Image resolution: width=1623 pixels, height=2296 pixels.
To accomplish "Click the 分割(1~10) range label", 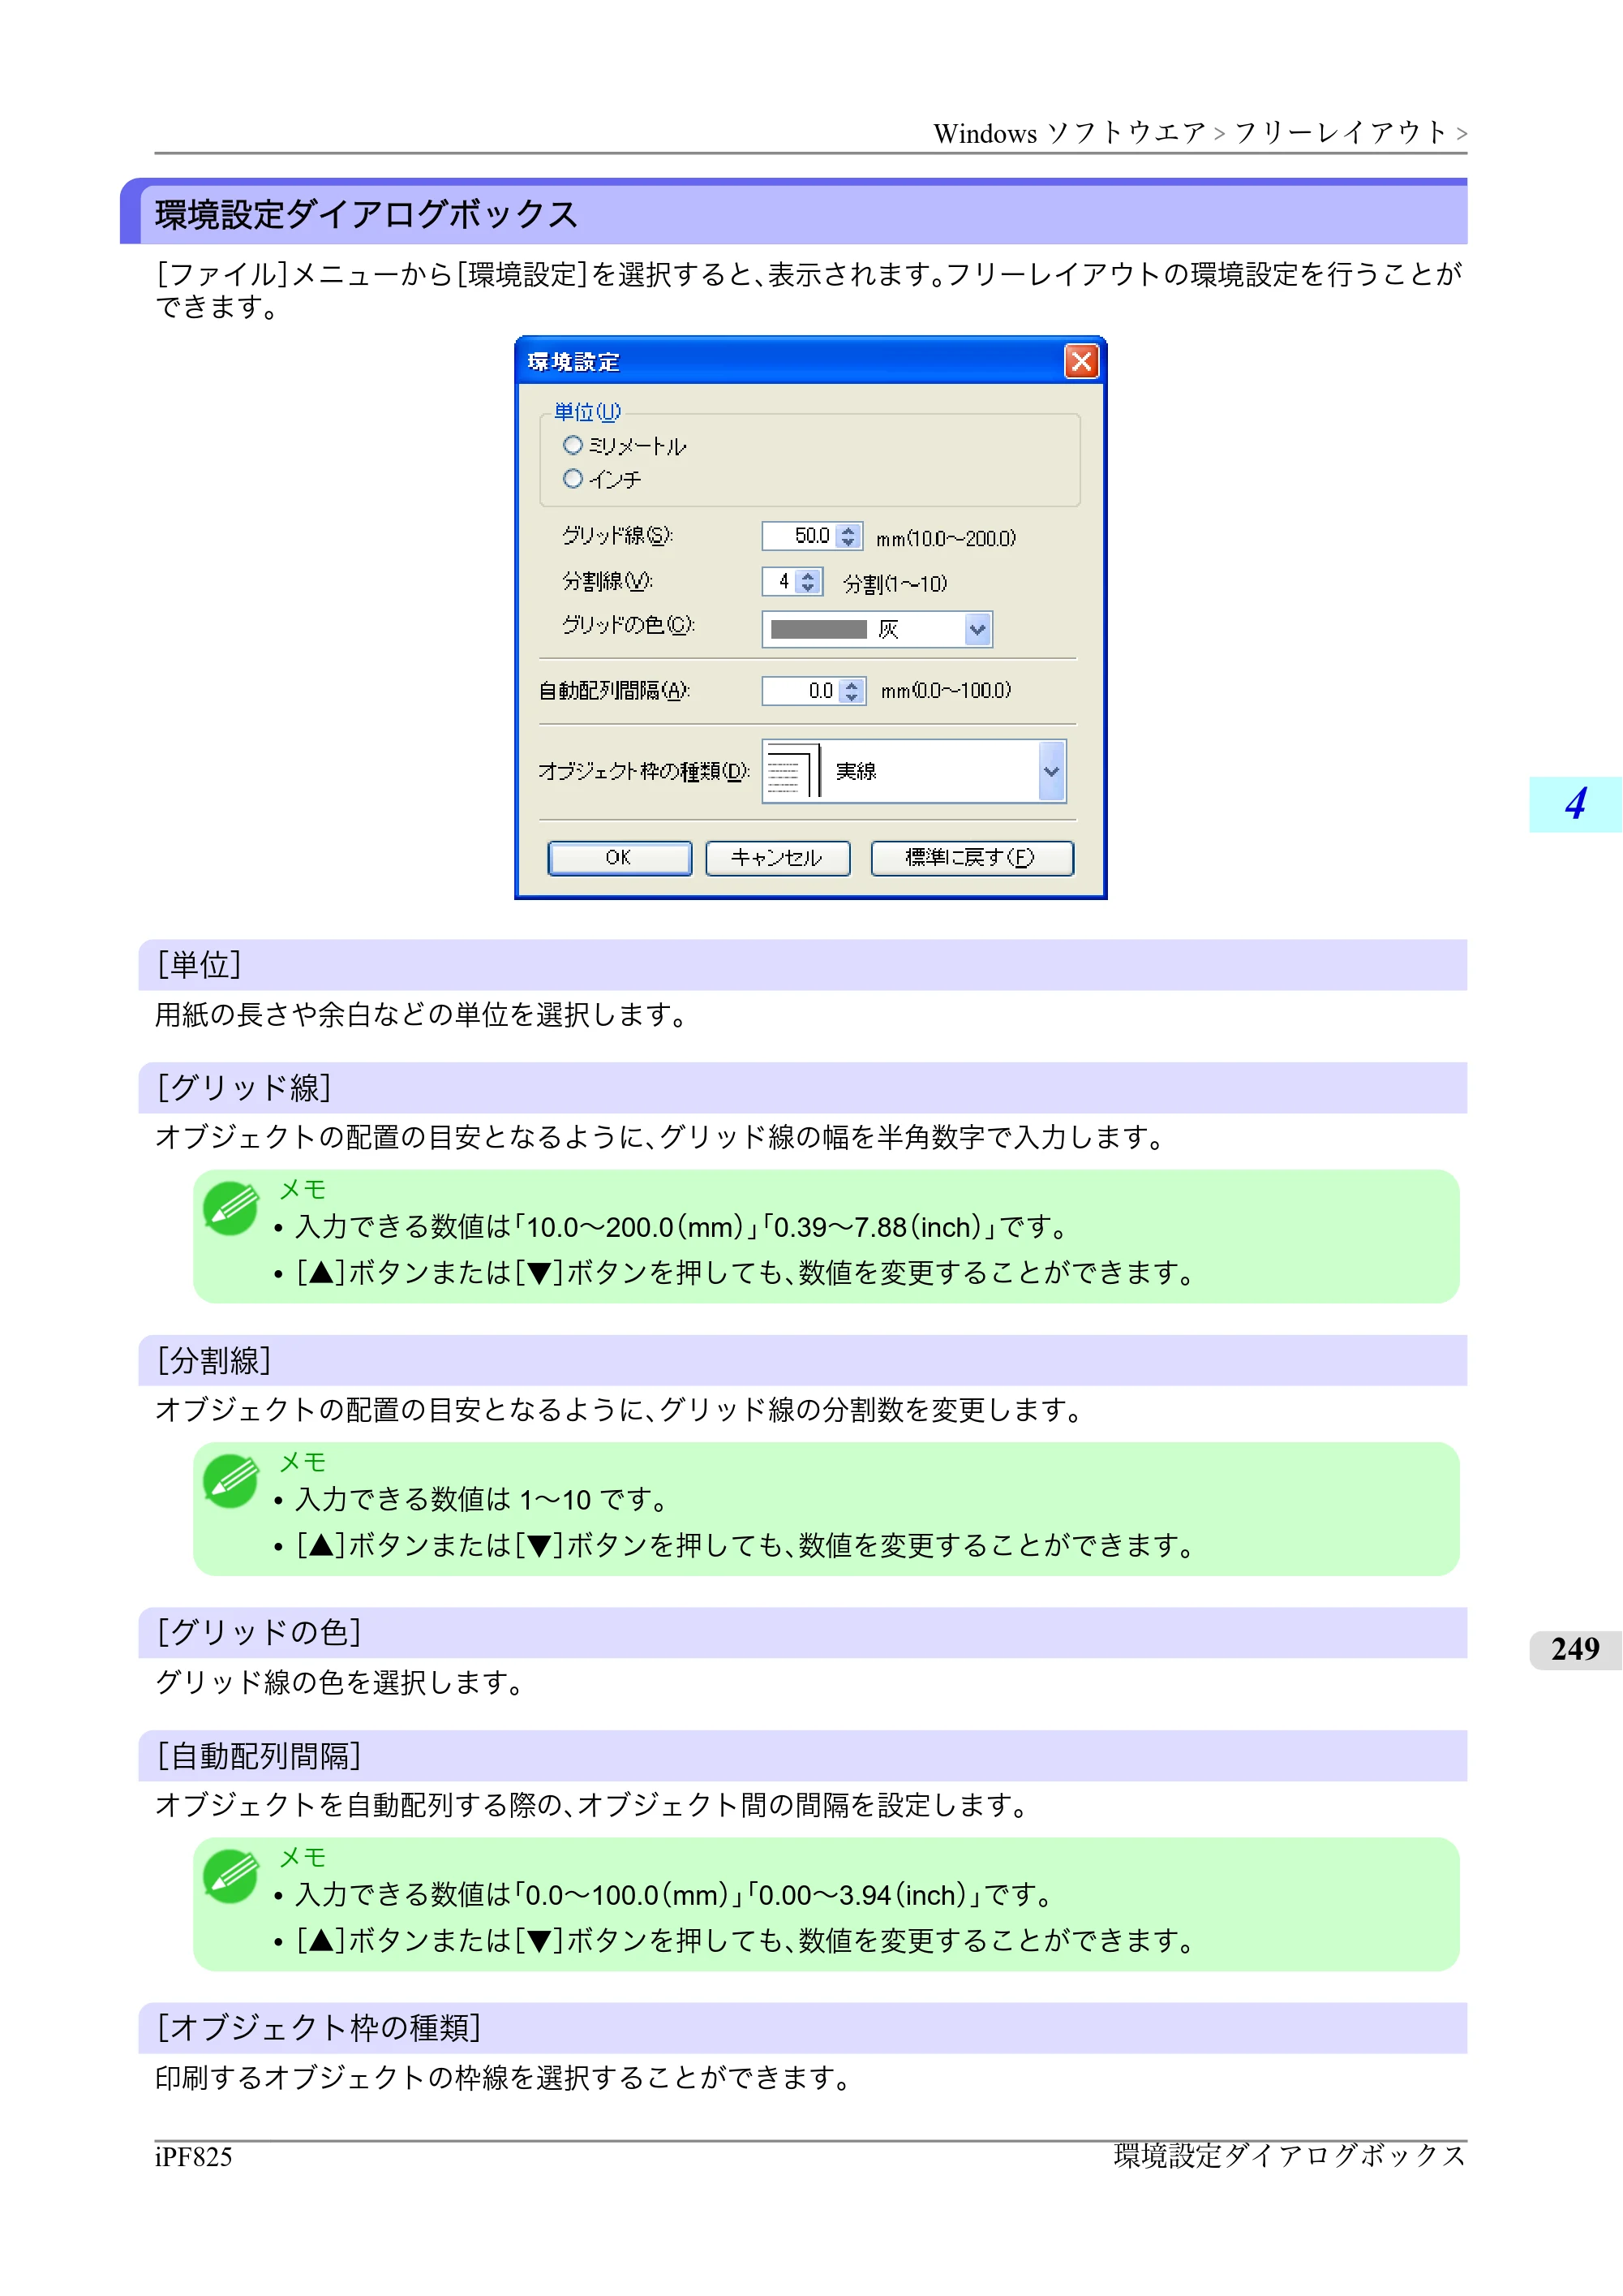I will pos(895,583).
